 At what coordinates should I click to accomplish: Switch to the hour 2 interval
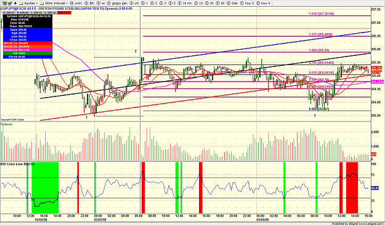click(247, 3)
